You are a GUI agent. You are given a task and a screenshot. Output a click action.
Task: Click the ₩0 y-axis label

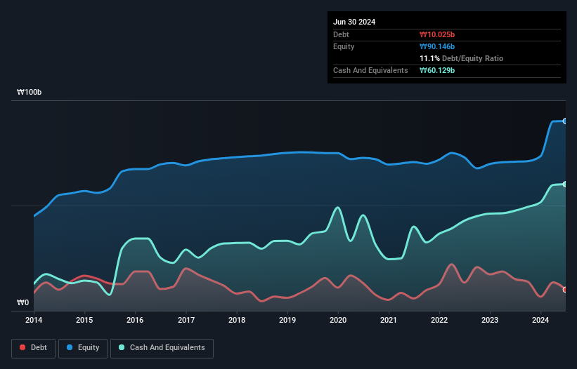click(x=22, y=302)
